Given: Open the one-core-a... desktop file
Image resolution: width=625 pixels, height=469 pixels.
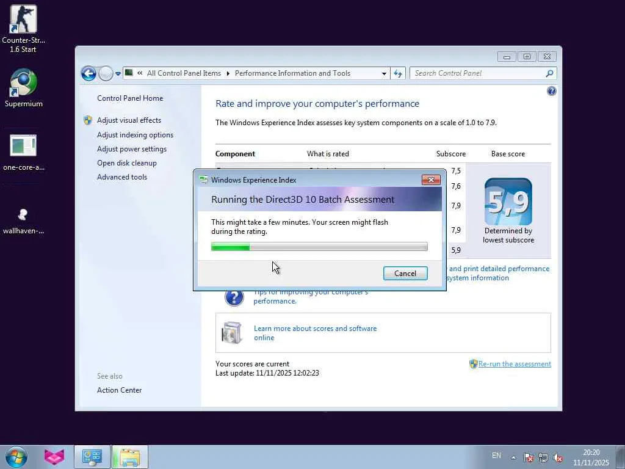Looking at the screenshot, I should tap(24, 152).
